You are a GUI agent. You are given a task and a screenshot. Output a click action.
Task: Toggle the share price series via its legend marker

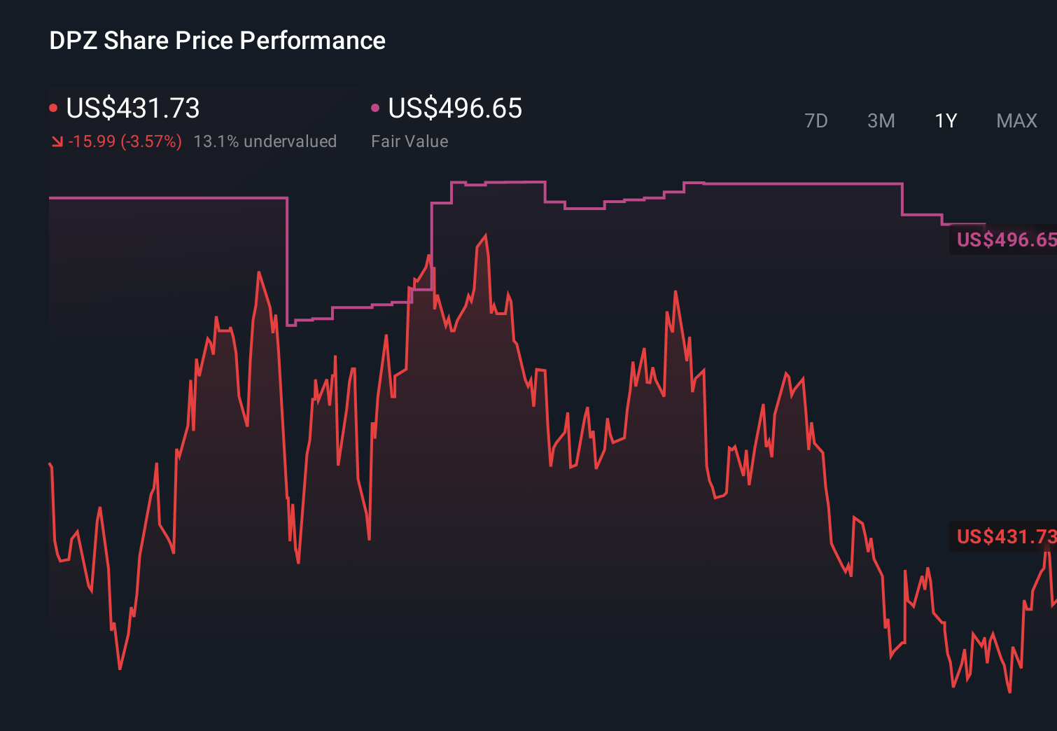(x=53, y=107)
